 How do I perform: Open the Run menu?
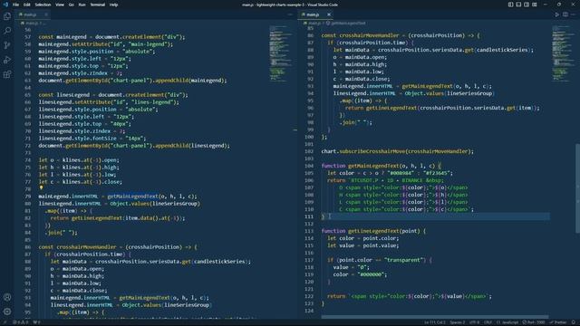coord(82,5)
